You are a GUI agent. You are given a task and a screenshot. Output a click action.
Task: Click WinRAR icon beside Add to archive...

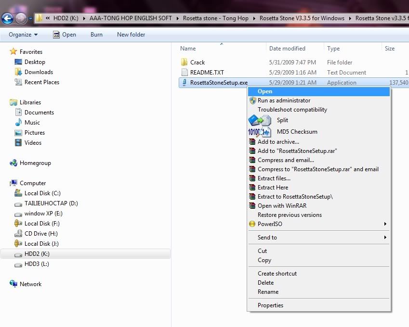click(x=252, y=142)
